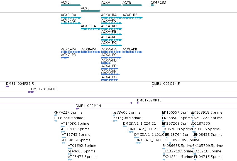Click the ACXA gene label
This screenshot has height=161, width=237.
click(x=106, y=2)
